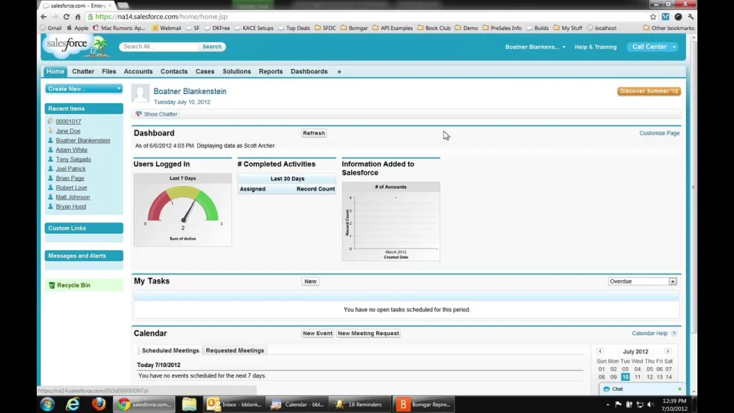Click the Users Logged In gauge chart
This screenshot has width=734, height=413.
(x=183, y=210)
